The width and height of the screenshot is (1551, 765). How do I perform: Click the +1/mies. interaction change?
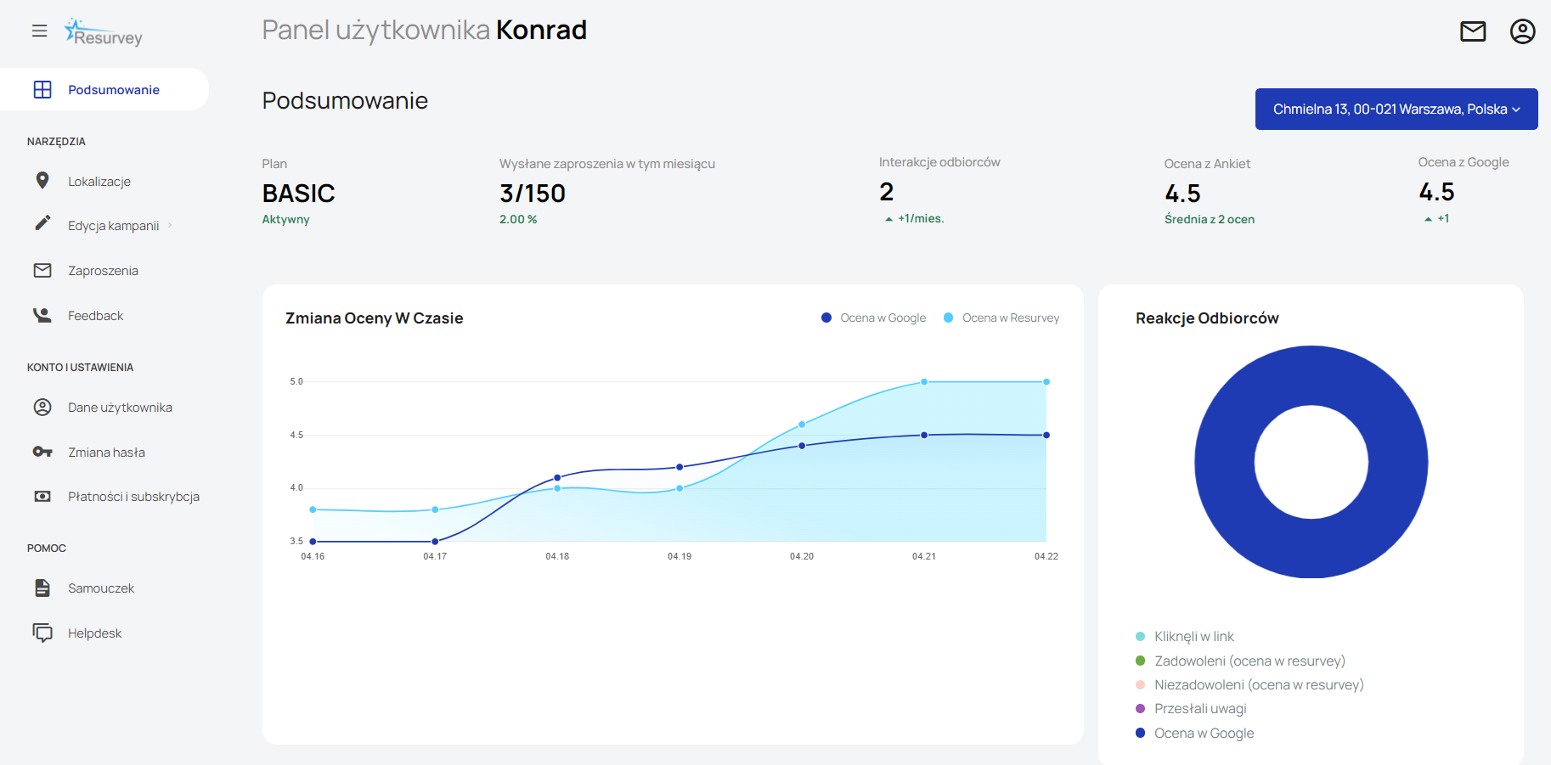pyautogui.click(x=914, y=218)
